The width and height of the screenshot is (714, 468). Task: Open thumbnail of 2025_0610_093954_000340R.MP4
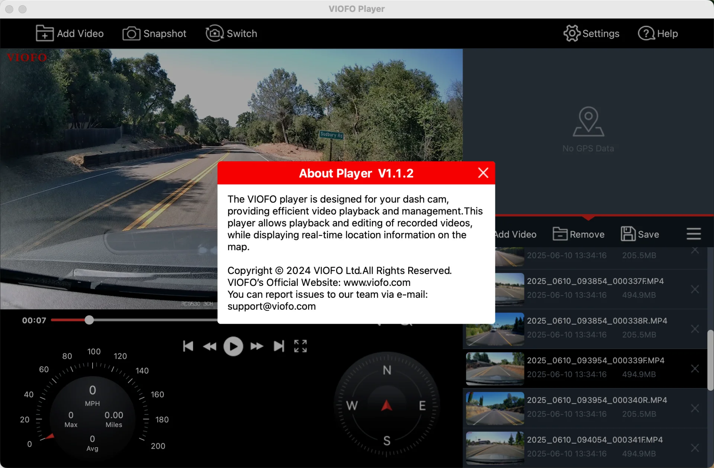tap(495, 409)
